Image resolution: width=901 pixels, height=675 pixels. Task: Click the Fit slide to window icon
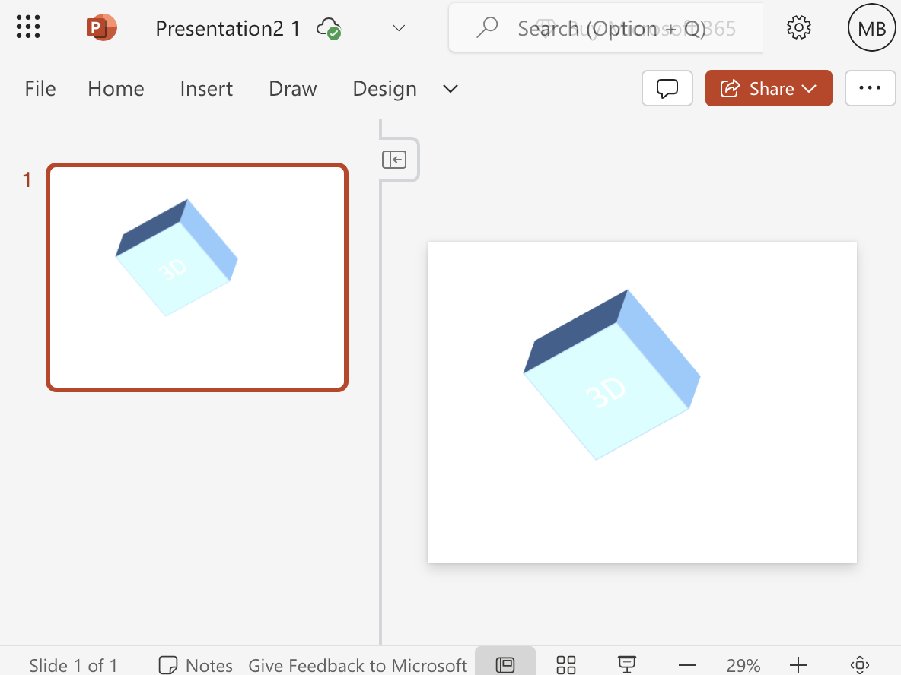coord(858,664)
